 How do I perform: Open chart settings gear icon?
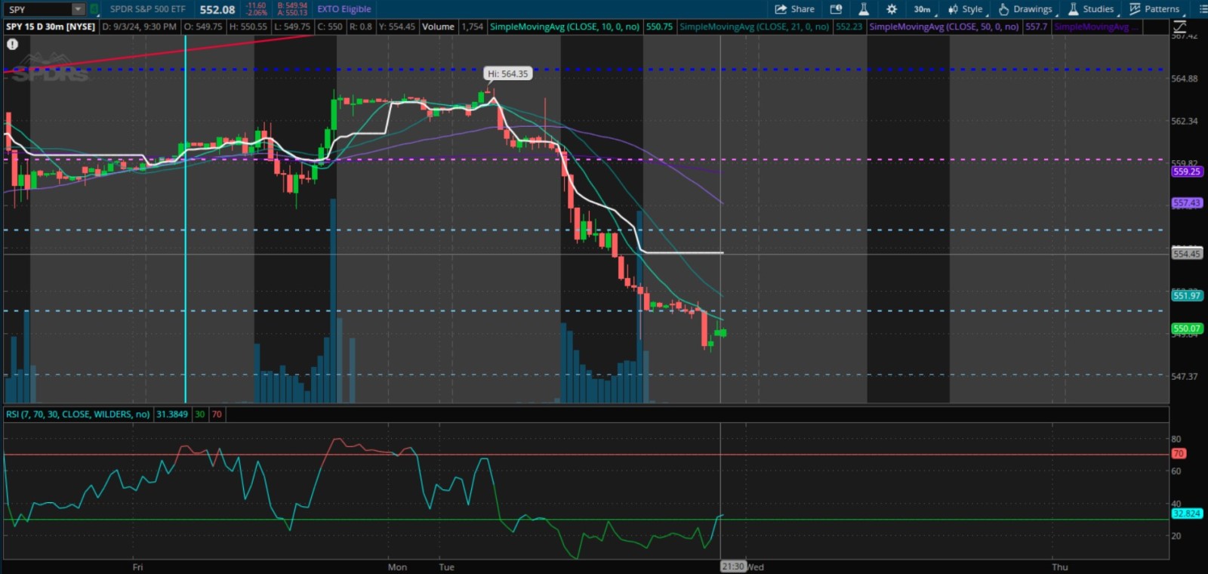(892, 9)
